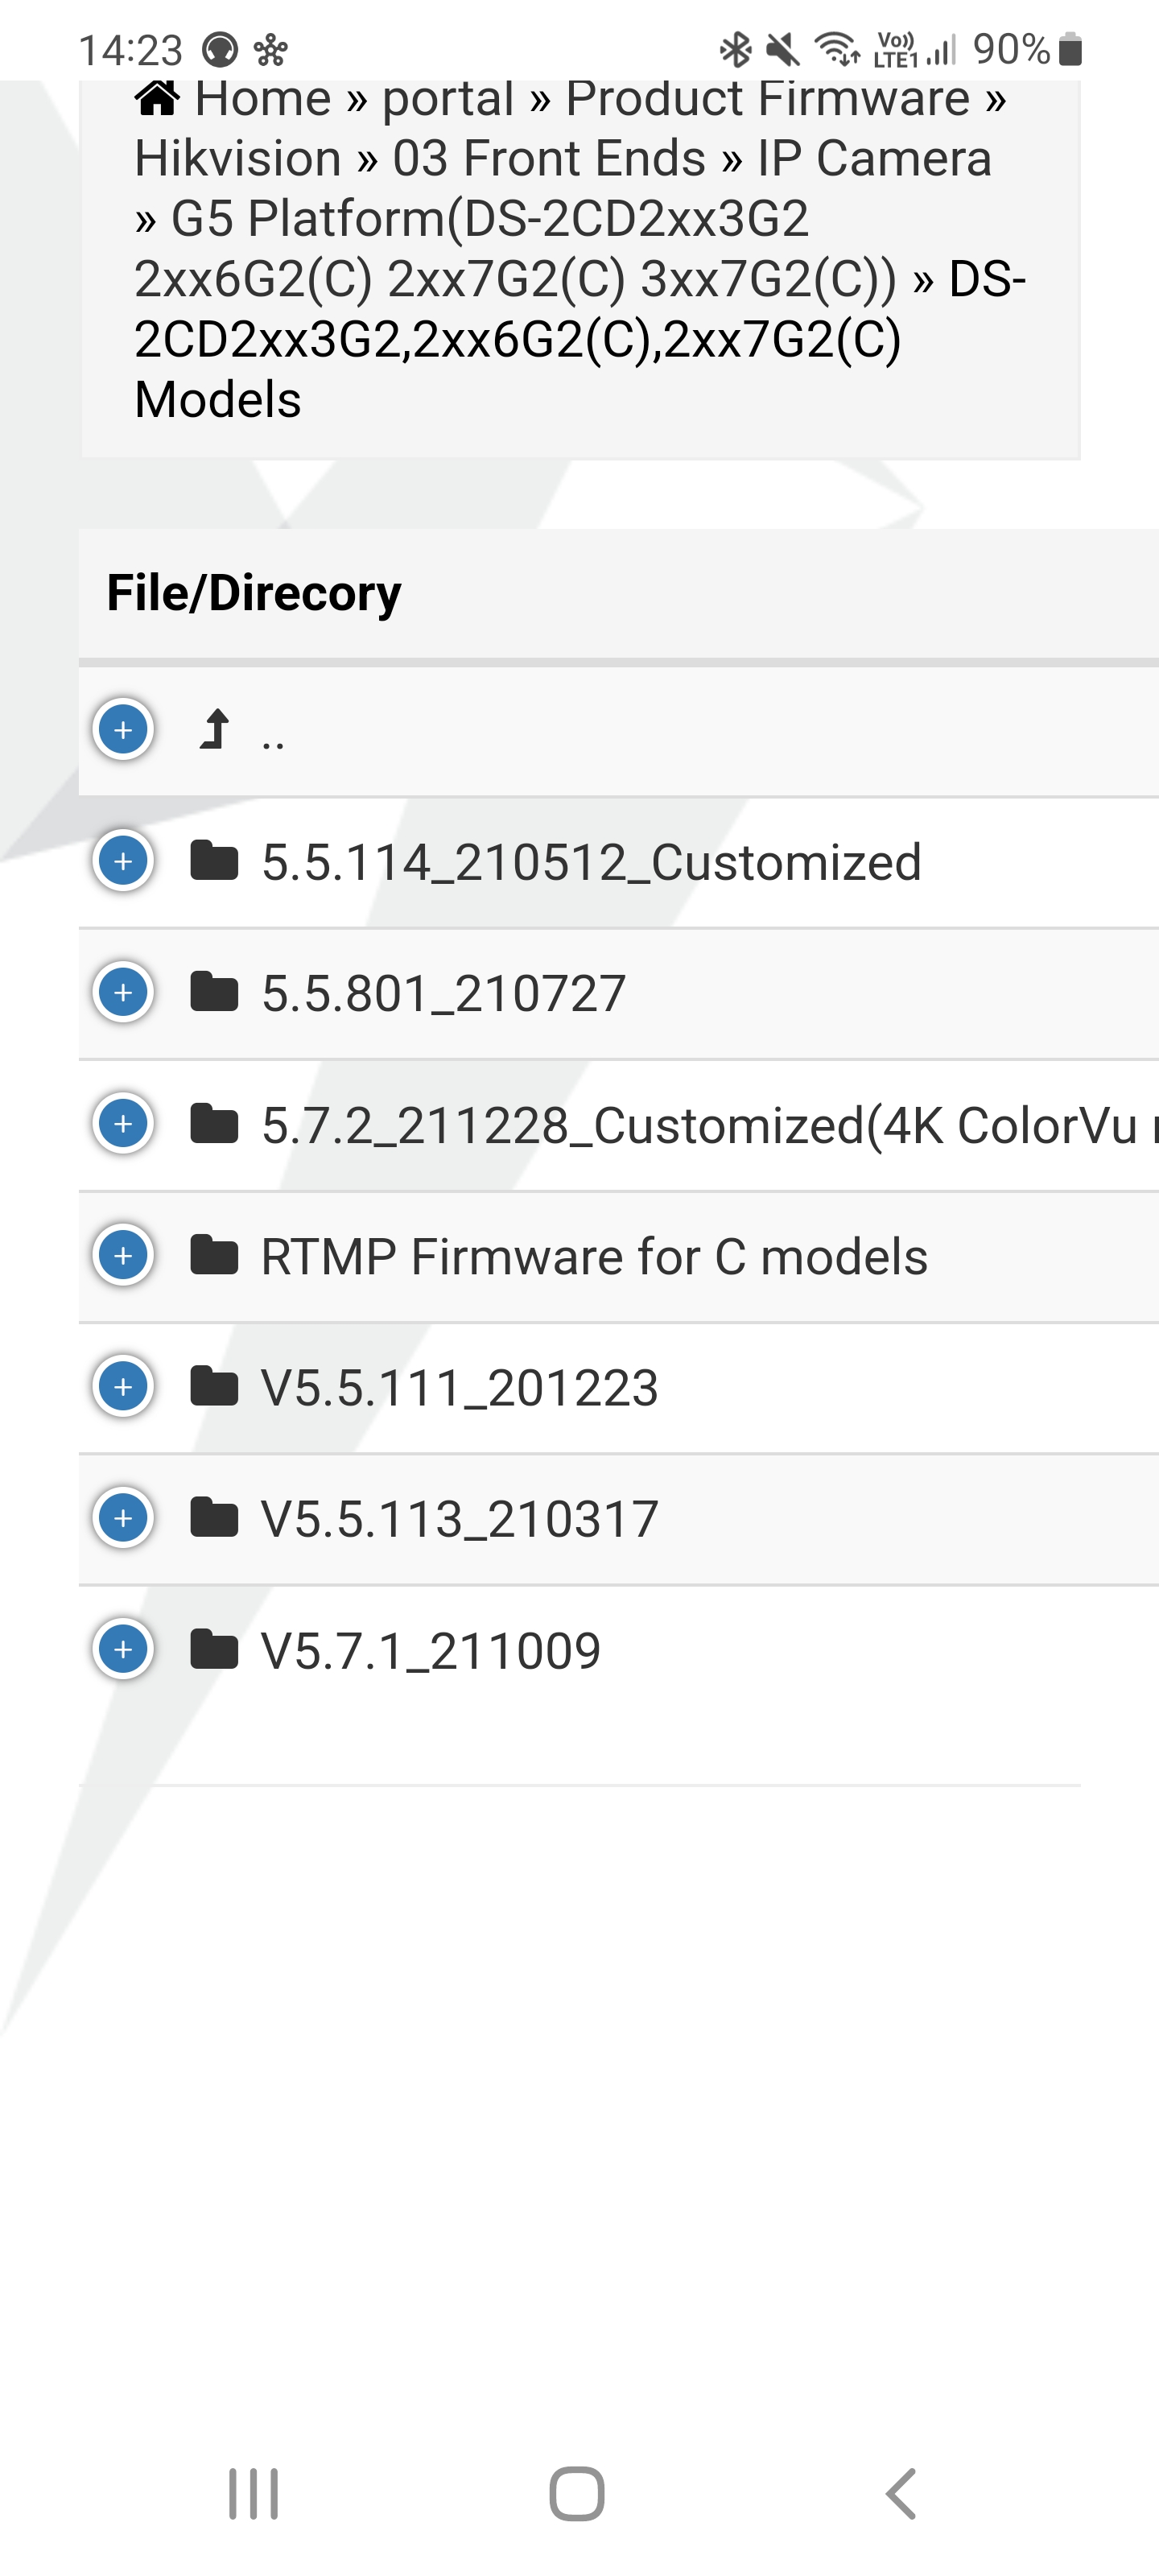Tap folder icon beside RTMP Firmware

click(x=214, y=1256)
